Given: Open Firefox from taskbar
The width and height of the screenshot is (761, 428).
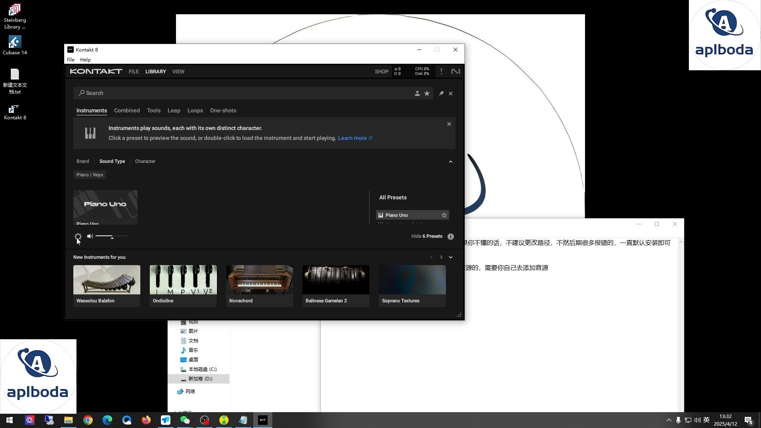Looking at the screenshot, I should coord(146,420).
